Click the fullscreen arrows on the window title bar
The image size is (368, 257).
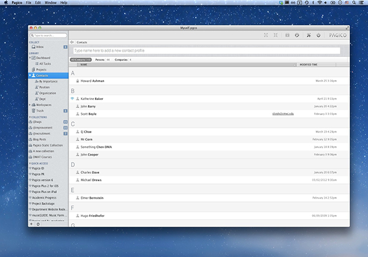tap(347, 28)
